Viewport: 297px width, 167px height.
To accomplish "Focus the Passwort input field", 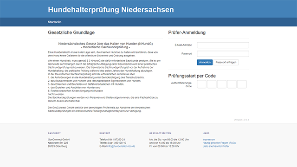I will click(x=223, y=54).
